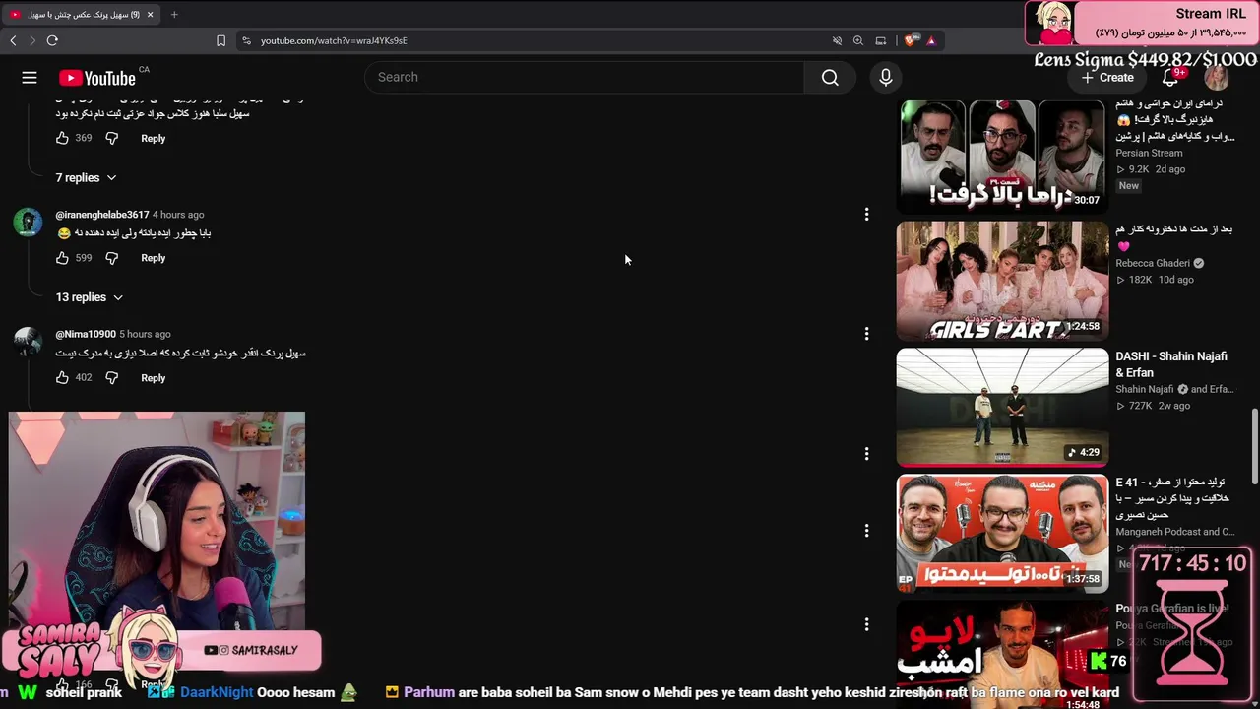Click the browser address bar URL
The width and height of the screenshot is (1260, 709).
(334, 40)
